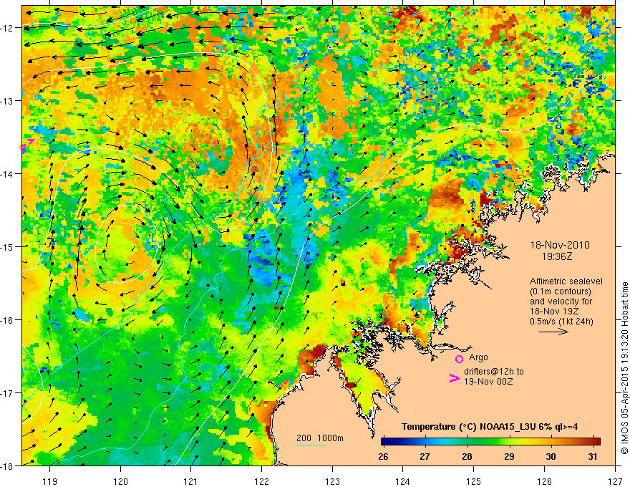Click the magenta drifter arrow legend symbol
Viewport: 630px width, 487px height.
(x=454, y=378)
